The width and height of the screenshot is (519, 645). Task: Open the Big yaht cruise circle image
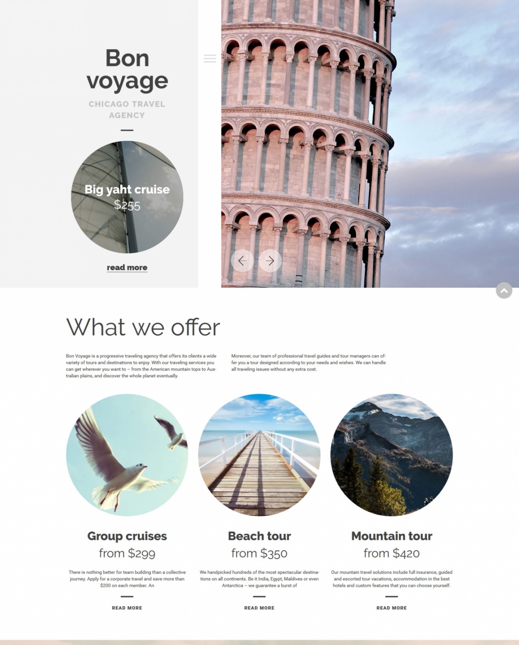click(x=127, y=197)
